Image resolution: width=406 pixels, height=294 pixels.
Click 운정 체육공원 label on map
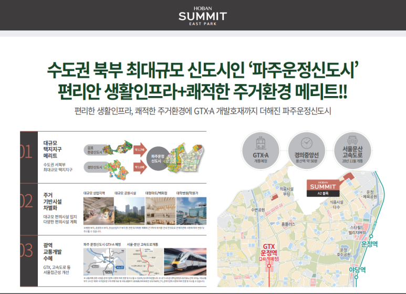pyautogui.click(x=369, y=194)
